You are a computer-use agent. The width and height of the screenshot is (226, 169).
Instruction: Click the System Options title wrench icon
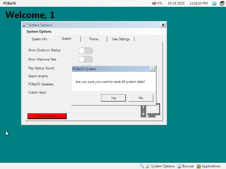click(x=25, y=25)
